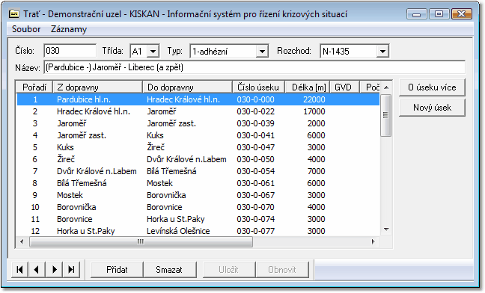Select row 7 Dvůr Králové n.Labem
This screenshot has height=293, width=485.
click(x=198, y=171)
